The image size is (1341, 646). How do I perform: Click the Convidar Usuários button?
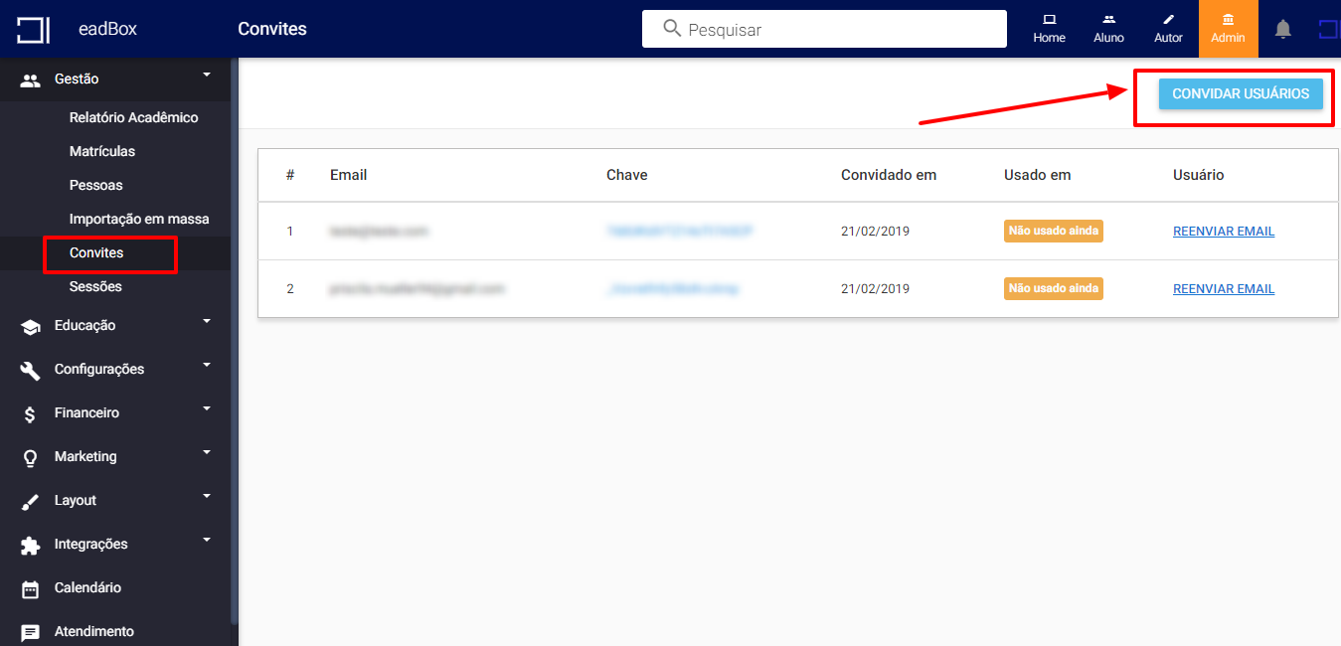tap(1241, 93)
